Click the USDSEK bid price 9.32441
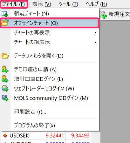This screenshot has width=130, height=143. click(x=55, y=136)
